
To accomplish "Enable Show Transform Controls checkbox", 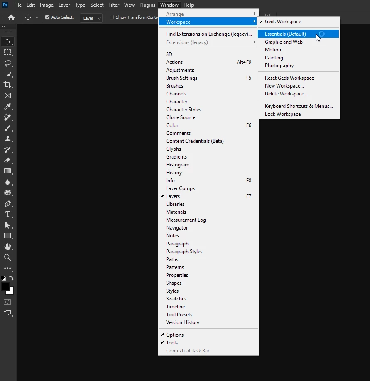I will click(x=112, y=17).
